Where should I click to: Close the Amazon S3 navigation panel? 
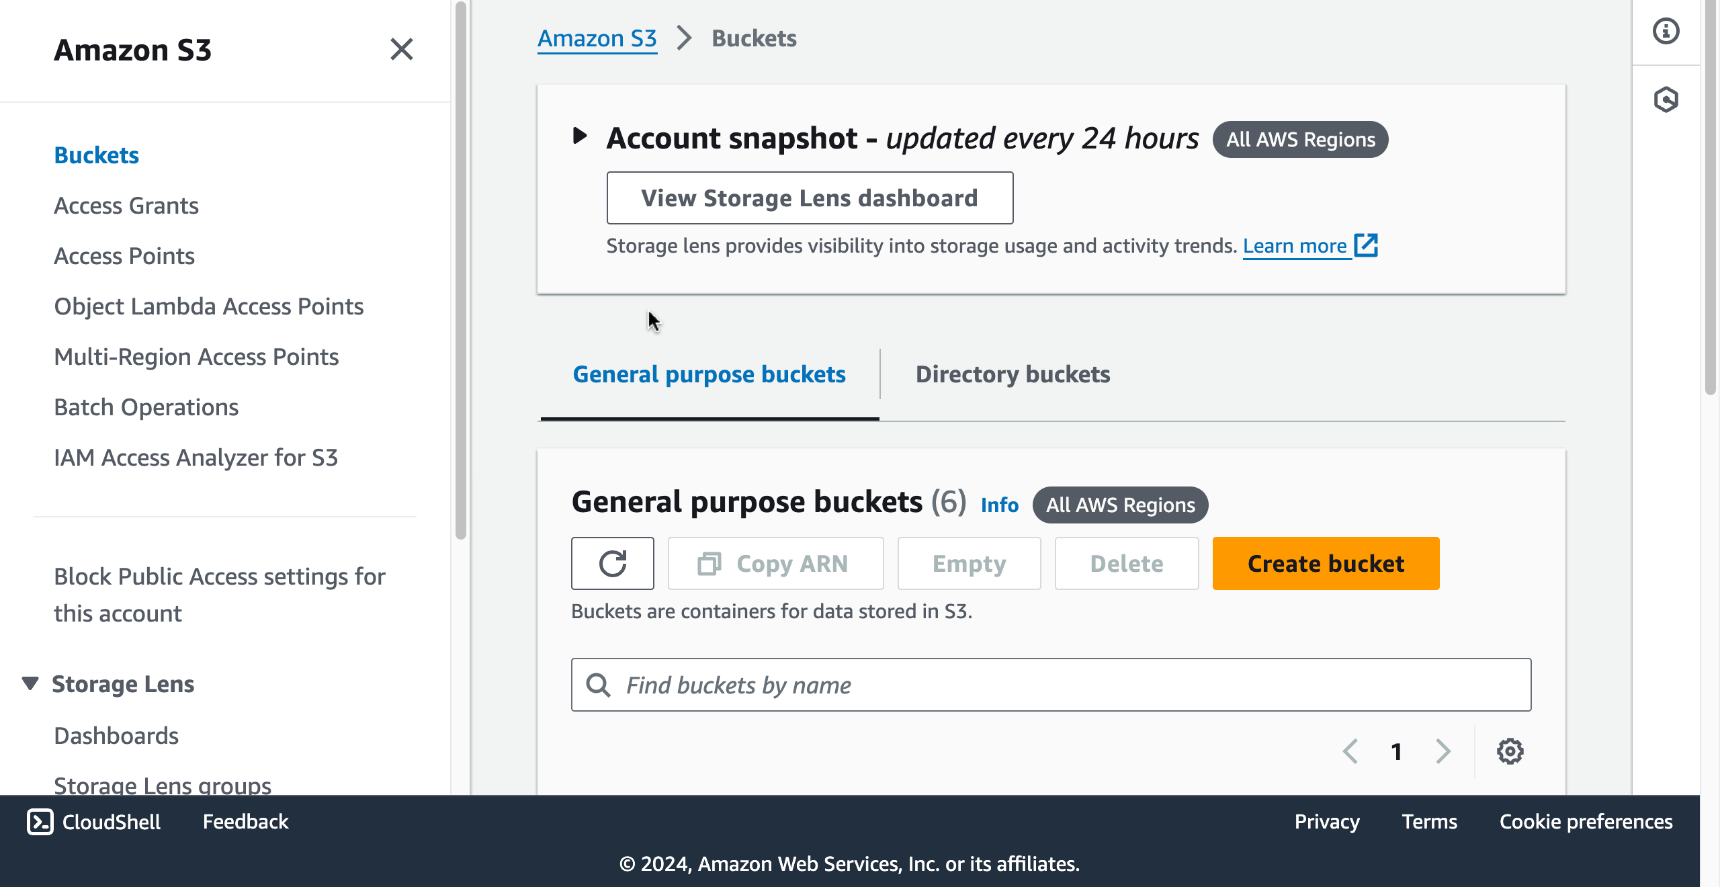tap(401, 49)
